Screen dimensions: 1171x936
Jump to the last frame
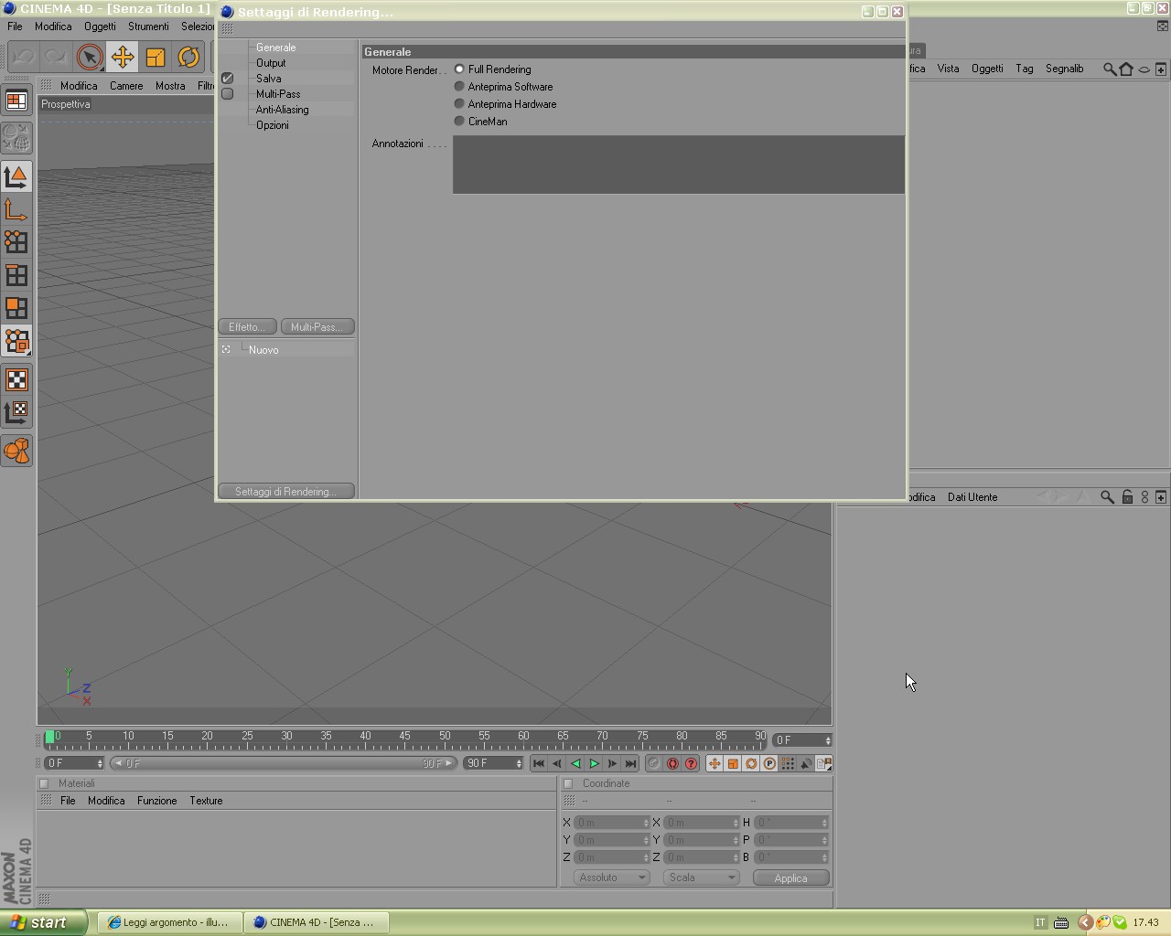630,763
